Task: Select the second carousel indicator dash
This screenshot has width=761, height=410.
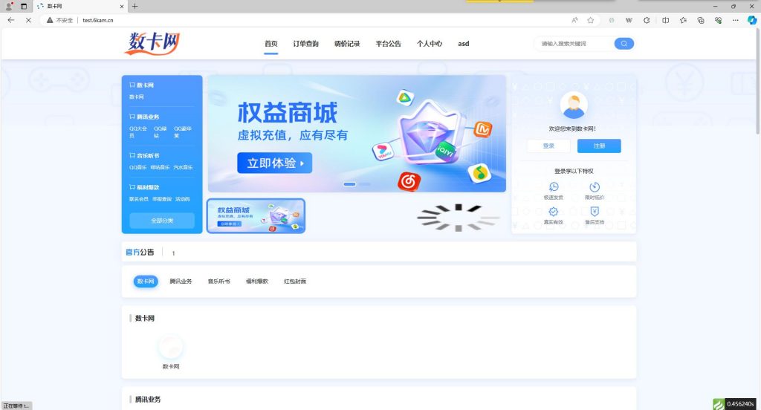Action: [364, 184]
